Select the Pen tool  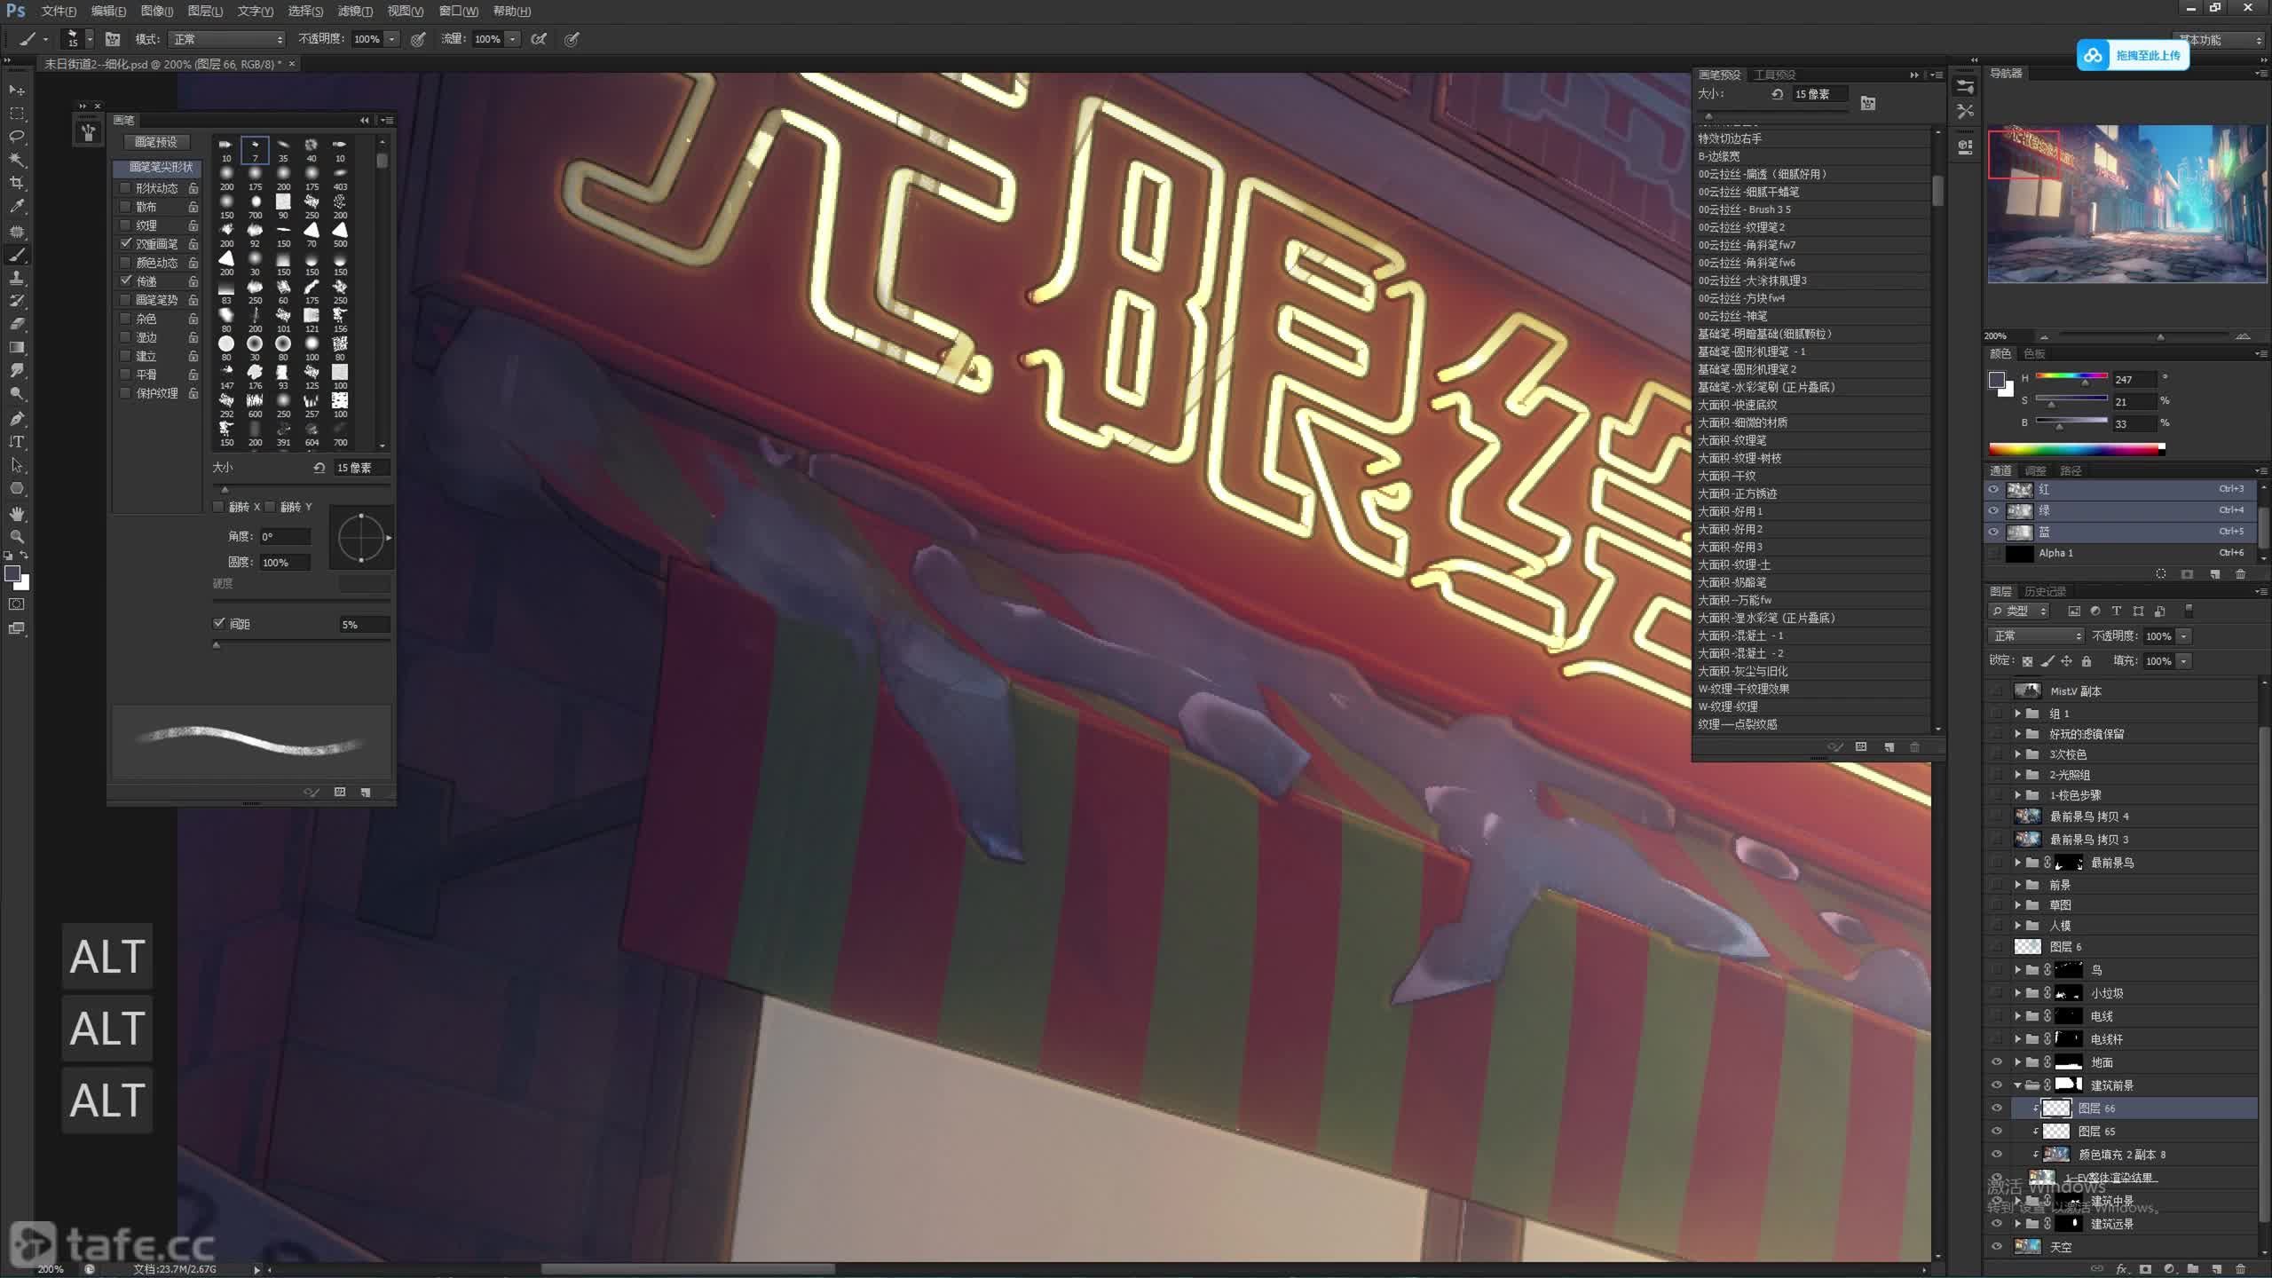(x=17, y=418)
